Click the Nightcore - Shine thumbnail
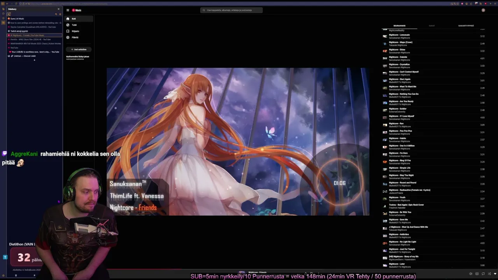 [385, 51]
